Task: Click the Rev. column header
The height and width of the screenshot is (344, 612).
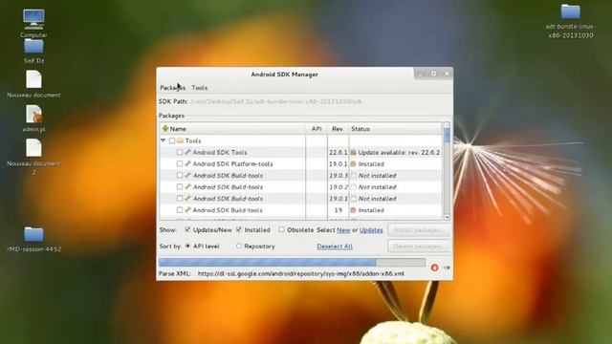Action: [x=338, y=128]
